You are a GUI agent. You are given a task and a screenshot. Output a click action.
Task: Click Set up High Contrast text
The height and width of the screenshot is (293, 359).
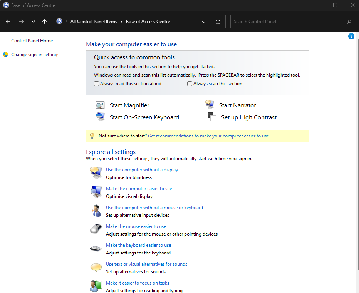(249, 117)
